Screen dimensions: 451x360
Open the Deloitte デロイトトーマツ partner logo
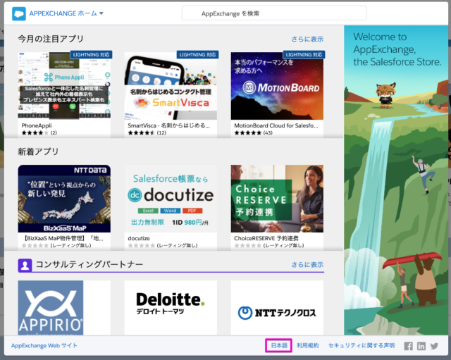tap(171, 308)
